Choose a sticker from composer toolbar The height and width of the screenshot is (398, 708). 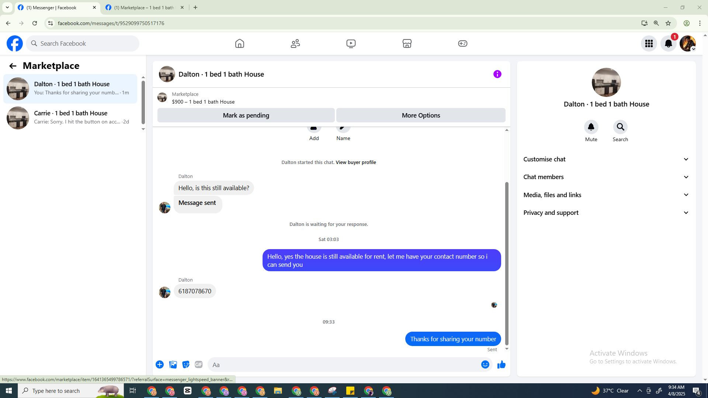pyautogui.click(x=186, y=364)
